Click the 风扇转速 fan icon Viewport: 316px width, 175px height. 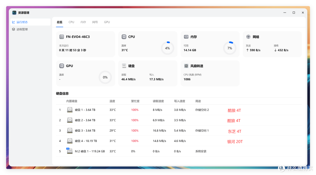coord(186,66)
